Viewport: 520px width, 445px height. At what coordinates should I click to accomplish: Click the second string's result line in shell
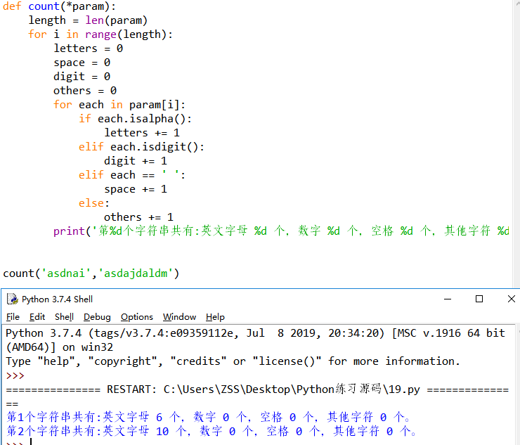211,431
